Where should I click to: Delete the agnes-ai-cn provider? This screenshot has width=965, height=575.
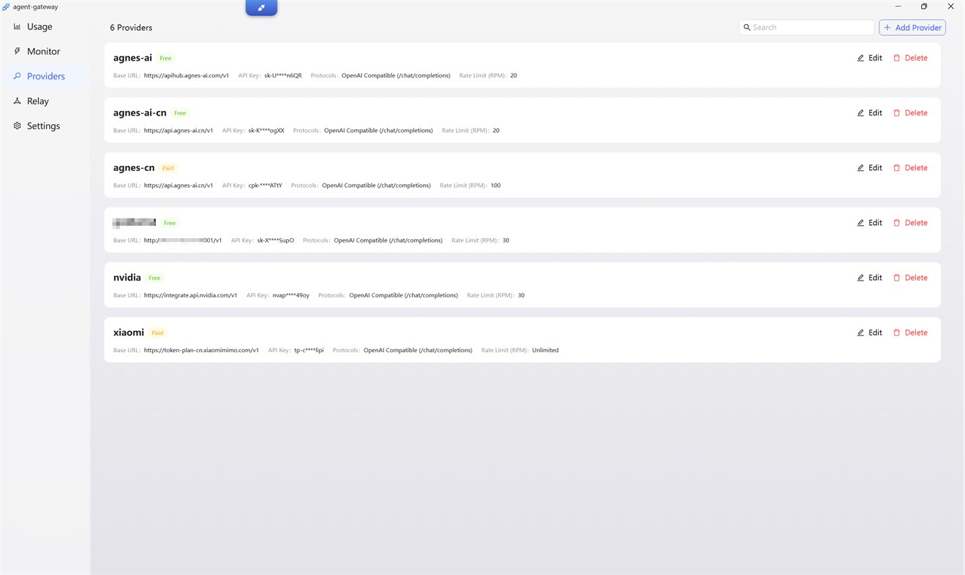click(x=910, y=113)
